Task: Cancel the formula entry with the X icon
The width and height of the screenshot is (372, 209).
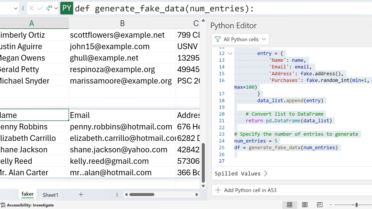Action: (32, 8)
